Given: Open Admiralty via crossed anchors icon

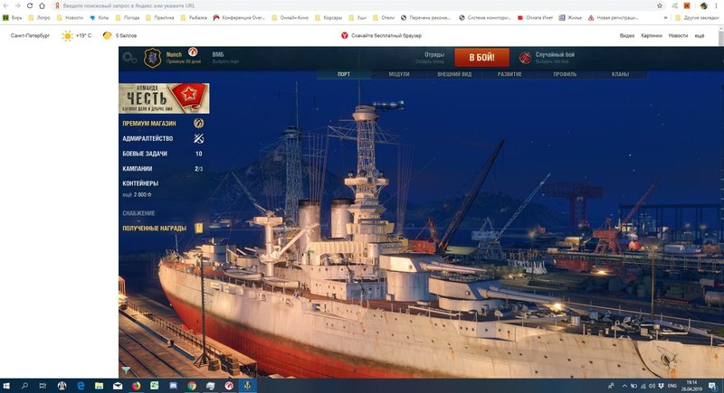Looking at the screenshot, I should (x=198, y=138).
